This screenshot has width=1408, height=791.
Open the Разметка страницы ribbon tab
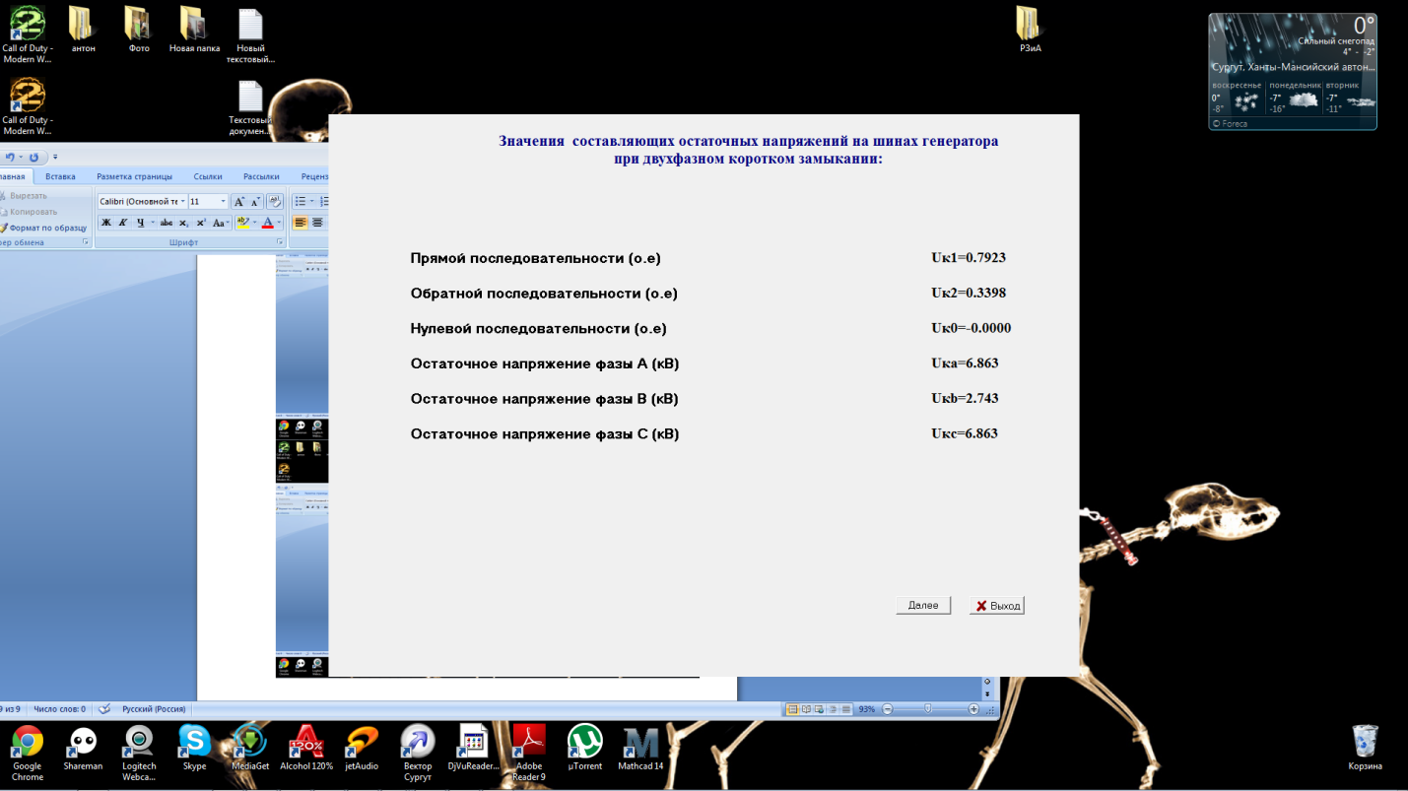pos(134,176)
